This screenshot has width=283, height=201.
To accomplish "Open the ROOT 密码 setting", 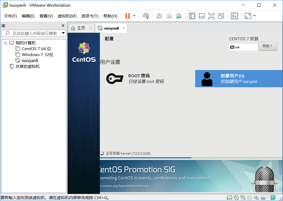I will click(135, 78).
